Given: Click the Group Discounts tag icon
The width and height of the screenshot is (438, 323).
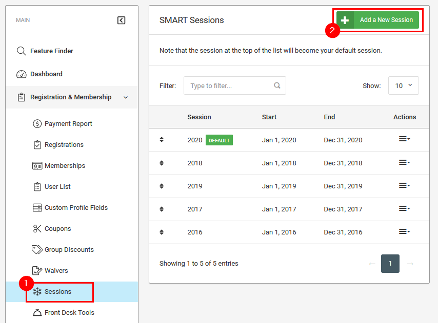Looking at the screenshot, I should [37, 249].
